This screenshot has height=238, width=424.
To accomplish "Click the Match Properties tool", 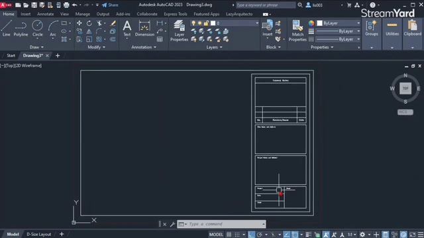I will coord(297,31).
